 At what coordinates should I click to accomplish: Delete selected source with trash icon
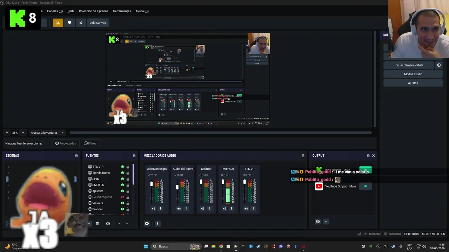pos(97,224)
